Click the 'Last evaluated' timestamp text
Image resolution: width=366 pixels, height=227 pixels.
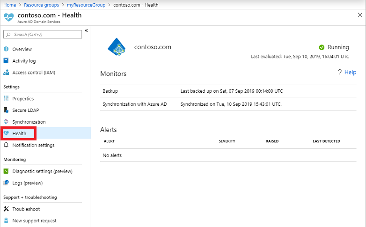click(300, 56)
